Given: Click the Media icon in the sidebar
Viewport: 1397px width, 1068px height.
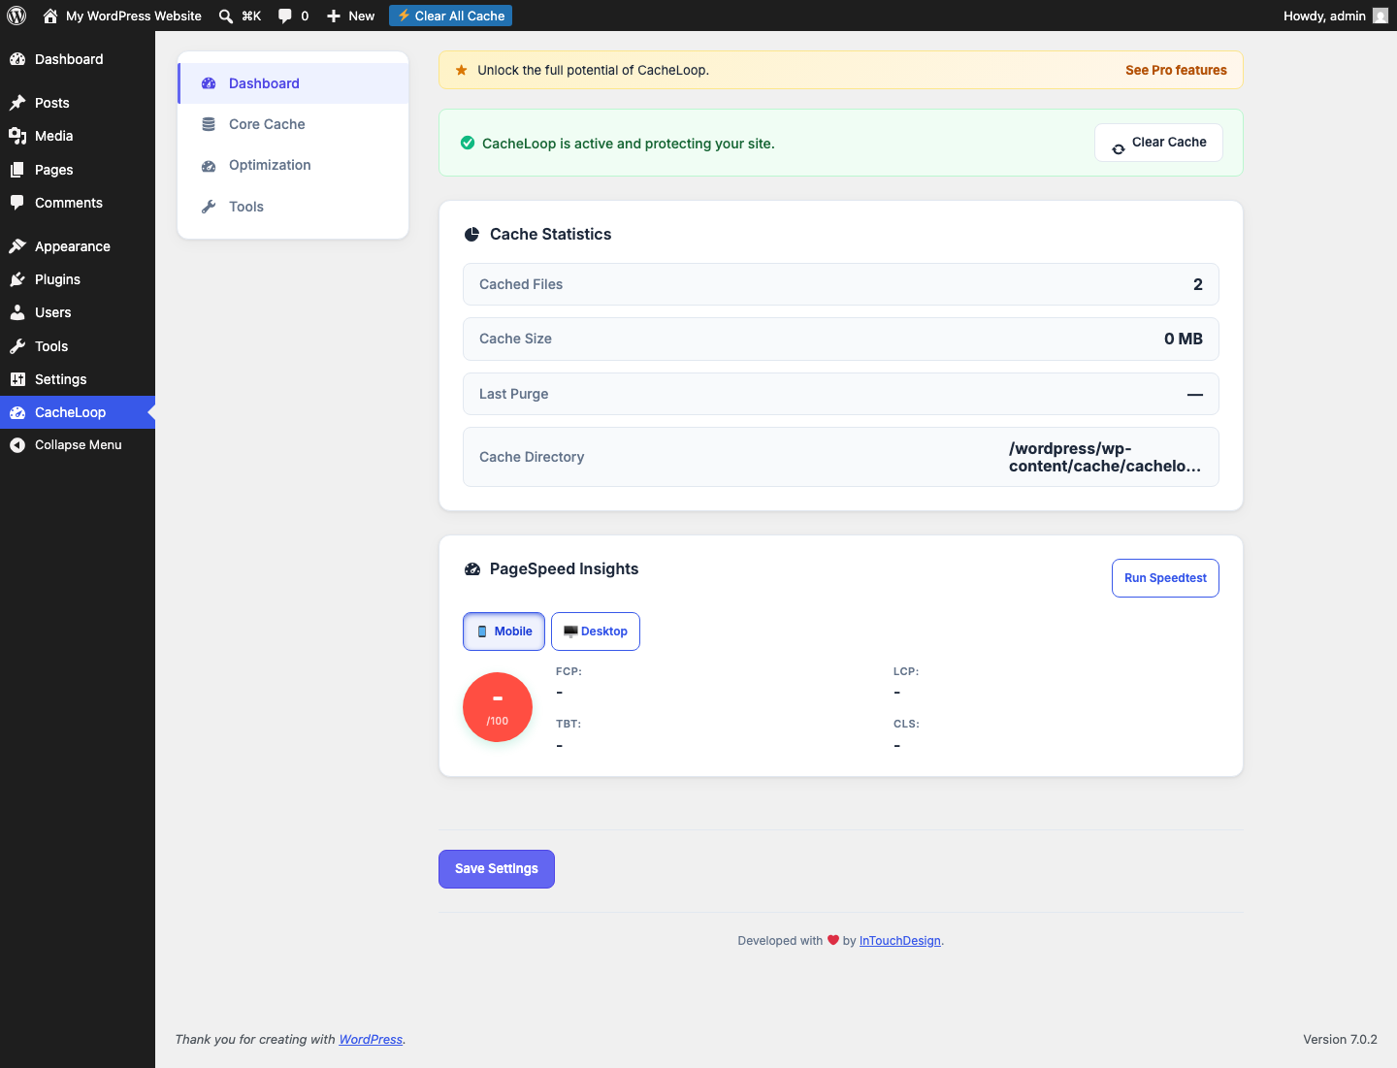Looking at the screenshot, I should pyautogui.click(x=17, y=136).
